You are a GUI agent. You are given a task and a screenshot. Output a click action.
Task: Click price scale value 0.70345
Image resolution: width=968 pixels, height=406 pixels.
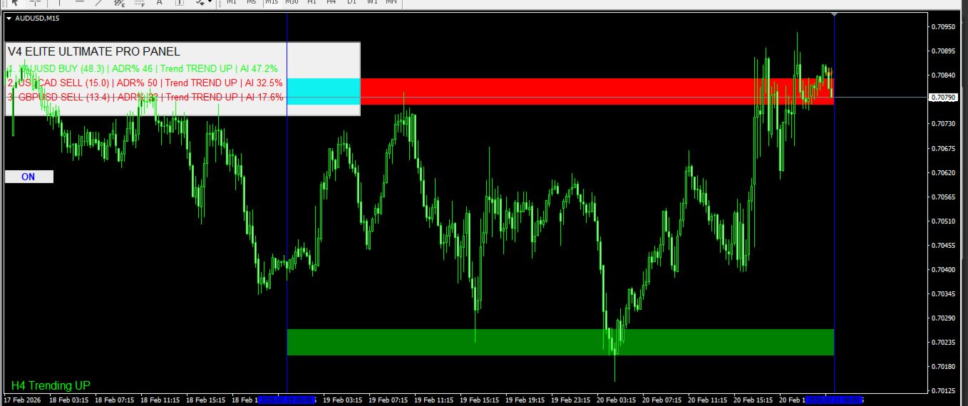pos(944,293)
